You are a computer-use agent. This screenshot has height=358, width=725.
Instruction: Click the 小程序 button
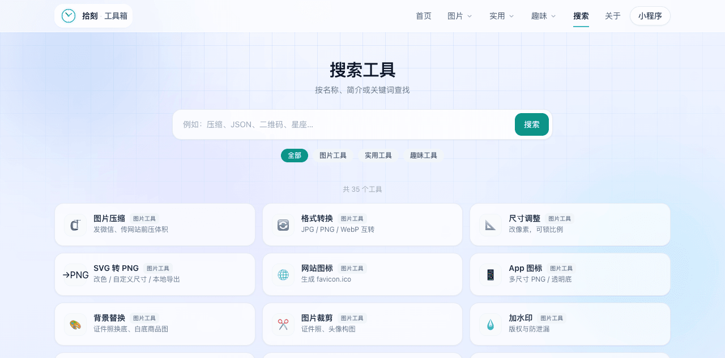pos(650,16)
